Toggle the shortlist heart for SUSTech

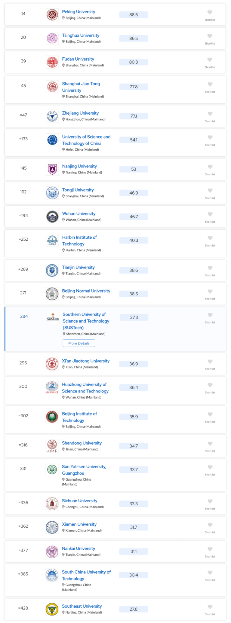pos(210,315)
